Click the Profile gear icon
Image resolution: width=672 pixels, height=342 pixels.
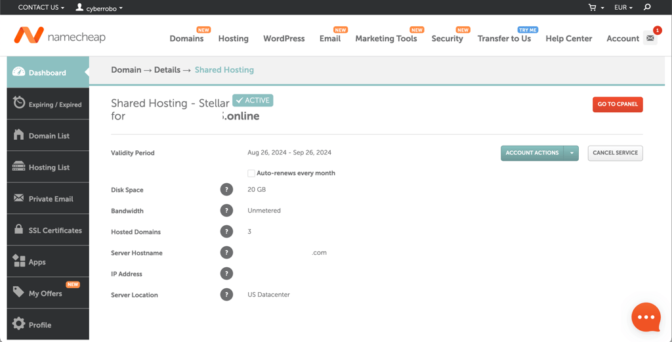(18, 324)
